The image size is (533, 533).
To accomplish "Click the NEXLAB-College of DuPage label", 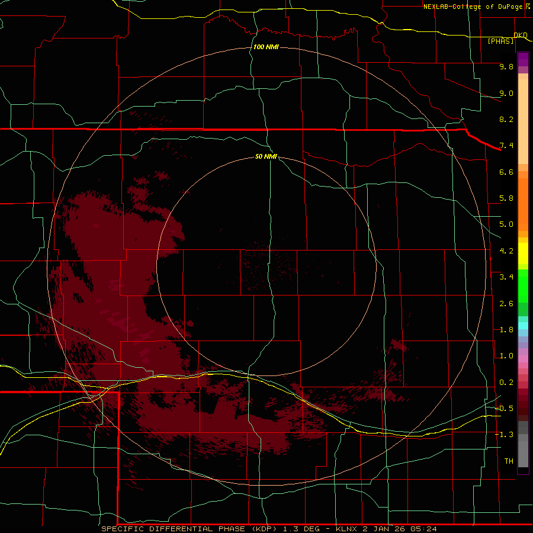I will [x=473, y=7].
